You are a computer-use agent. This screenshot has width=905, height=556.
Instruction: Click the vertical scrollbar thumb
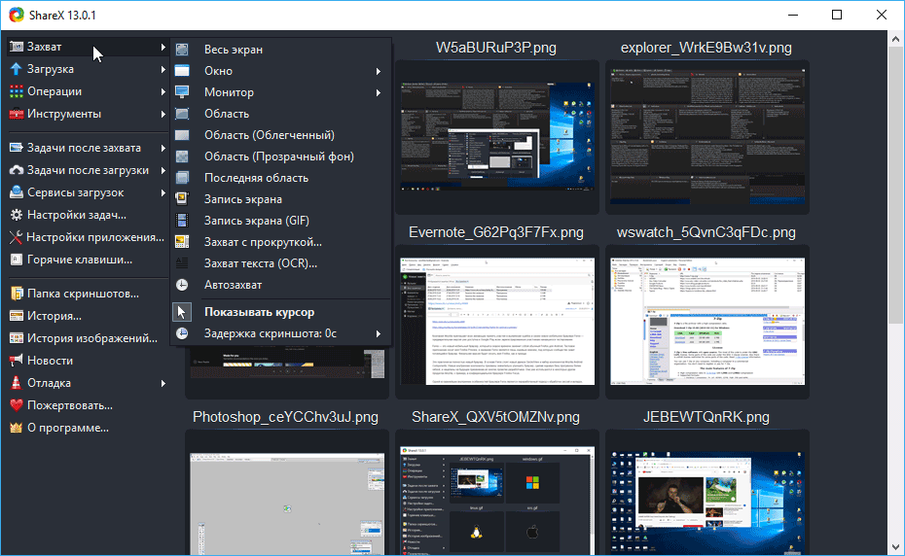pos(896,186)
